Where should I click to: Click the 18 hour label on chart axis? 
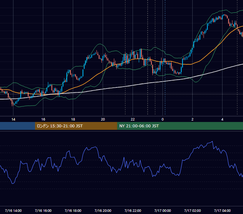(73, 119)
